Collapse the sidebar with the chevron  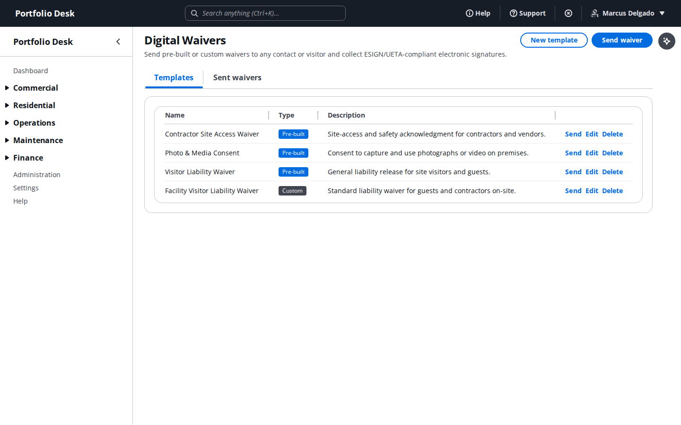coord(118,42)
